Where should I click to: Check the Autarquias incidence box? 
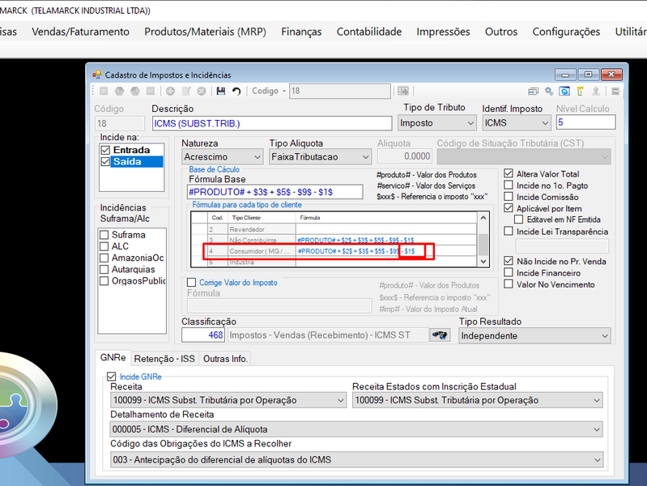click(104, 269)
